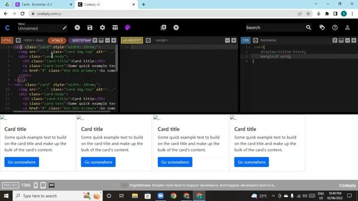Expand the CSS pane with plus icon
The width and height of the screenshot is (358, 201).
(x=354, y=40)
